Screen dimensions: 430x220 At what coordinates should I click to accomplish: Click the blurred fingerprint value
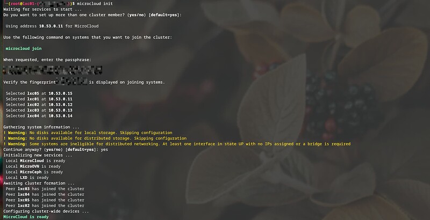tap(71, 82)
